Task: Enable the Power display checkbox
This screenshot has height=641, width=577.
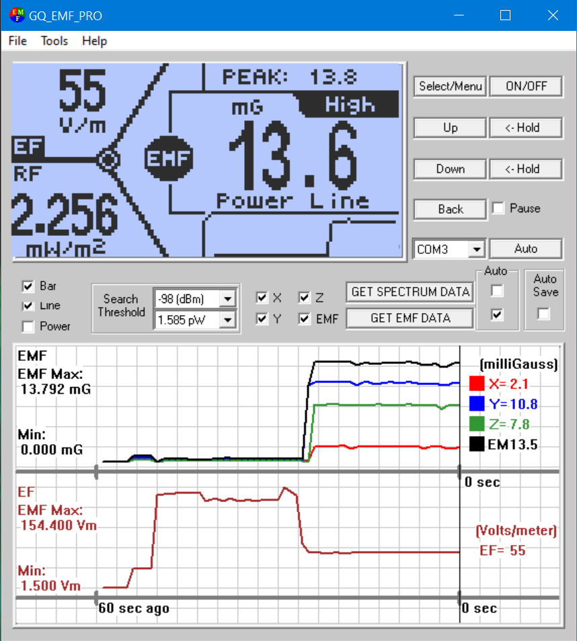Action: [28, 327]
